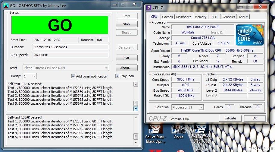
Task: Click upper log scrollbar up arrow
Action: point(136,84)
